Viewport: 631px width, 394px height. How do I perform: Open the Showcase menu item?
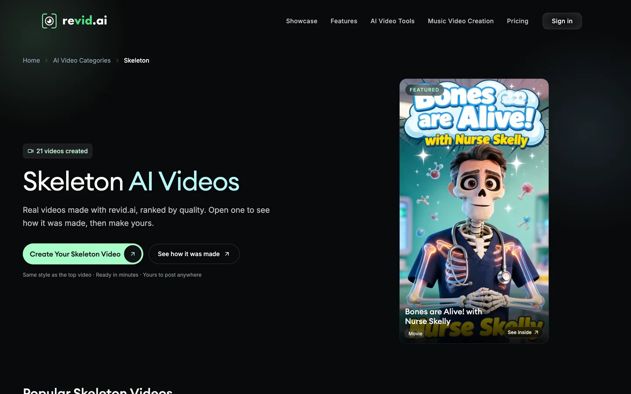coord(301,21)
